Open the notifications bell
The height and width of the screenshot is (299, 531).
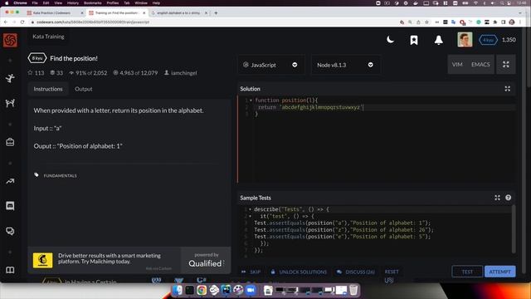(x=439, y=40)
